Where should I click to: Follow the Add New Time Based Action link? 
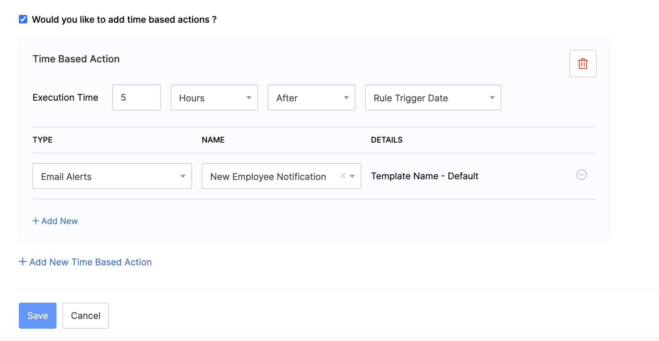(90, 262)
